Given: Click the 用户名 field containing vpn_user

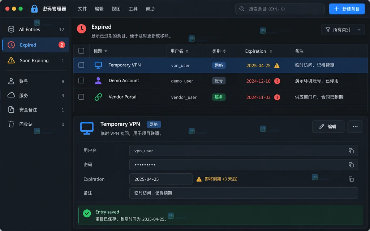Looking at the screenshot, I should point(244,151).
